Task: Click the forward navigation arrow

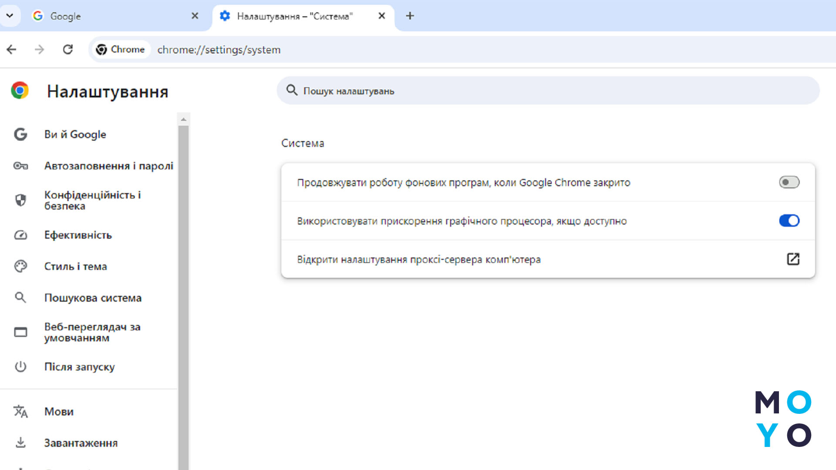Action: coord(39,50)
